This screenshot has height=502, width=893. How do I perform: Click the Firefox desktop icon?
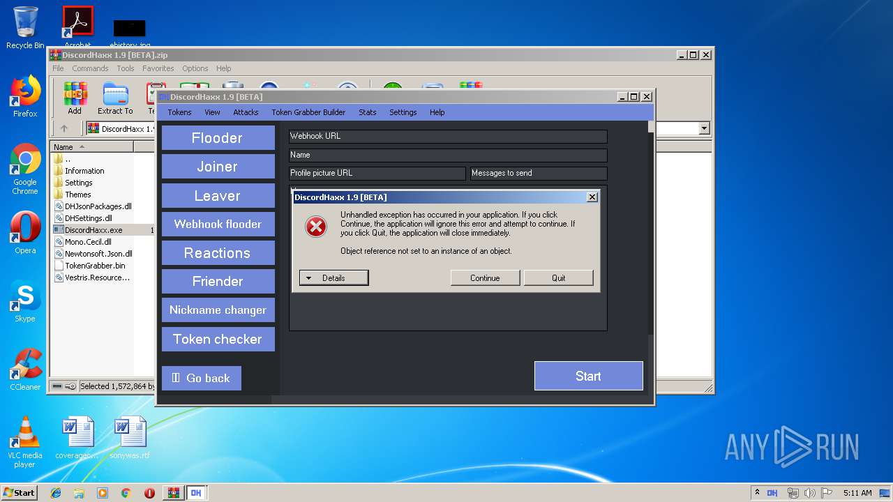[25, 96]
